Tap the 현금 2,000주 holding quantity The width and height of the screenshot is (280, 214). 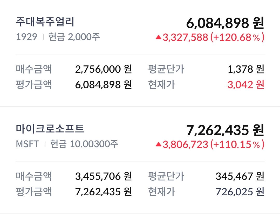coord(74,37)
